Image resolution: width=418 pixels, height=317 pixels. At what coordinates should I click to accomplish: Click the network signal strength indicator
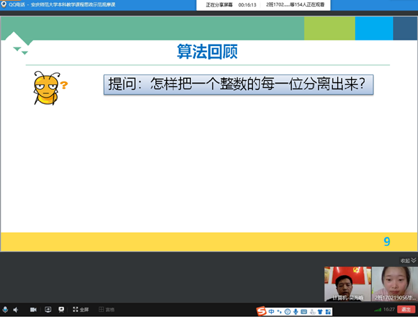(x=378, y=309)
